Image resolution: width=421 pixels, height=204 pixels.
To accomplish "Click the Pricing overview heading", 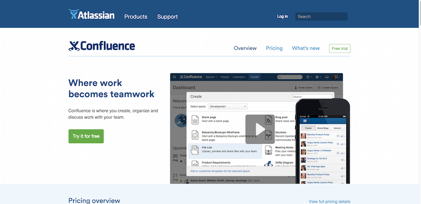I will click(x=94, y=201).
